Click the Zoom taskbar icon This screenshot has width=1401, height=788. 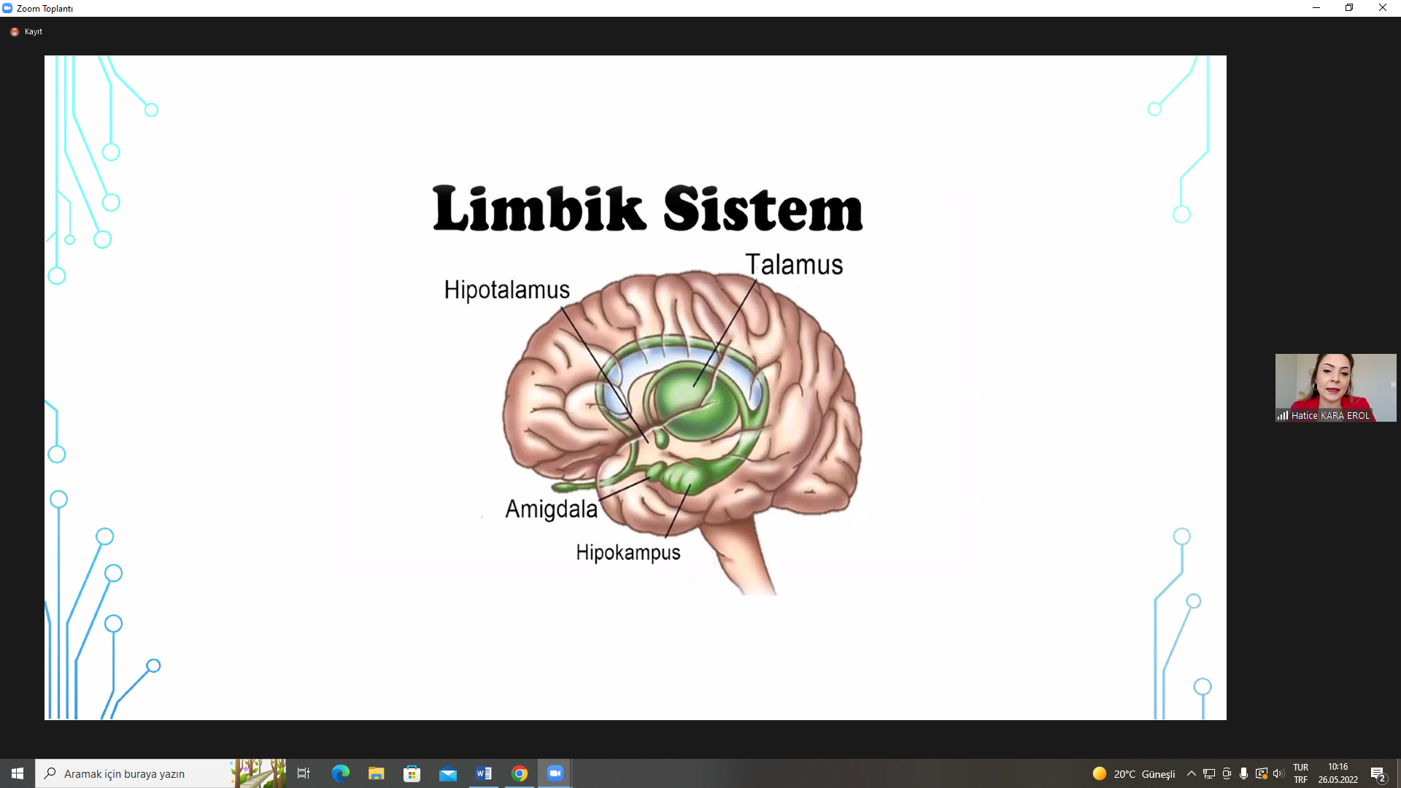click(555, 773)
